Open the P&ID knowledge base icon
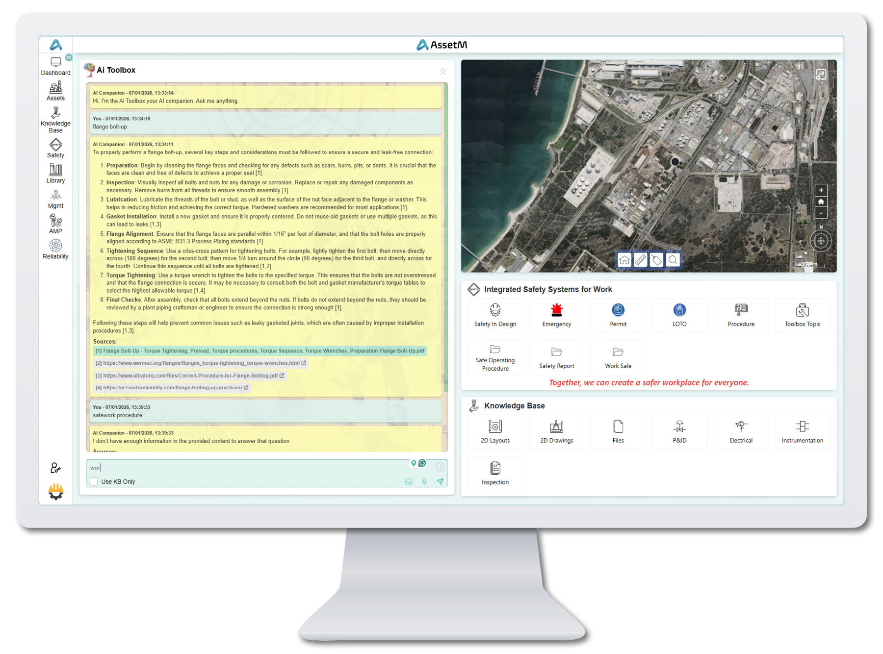883x654 pixels. click(x=679, y=431)
